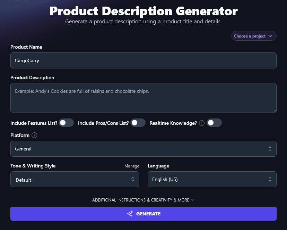Click the stepper arrows on Tone & Writing Style
287x230 pixels.
(132, 179)
